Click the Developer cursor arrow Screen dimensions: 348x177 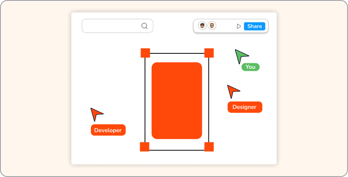[96, 113]
